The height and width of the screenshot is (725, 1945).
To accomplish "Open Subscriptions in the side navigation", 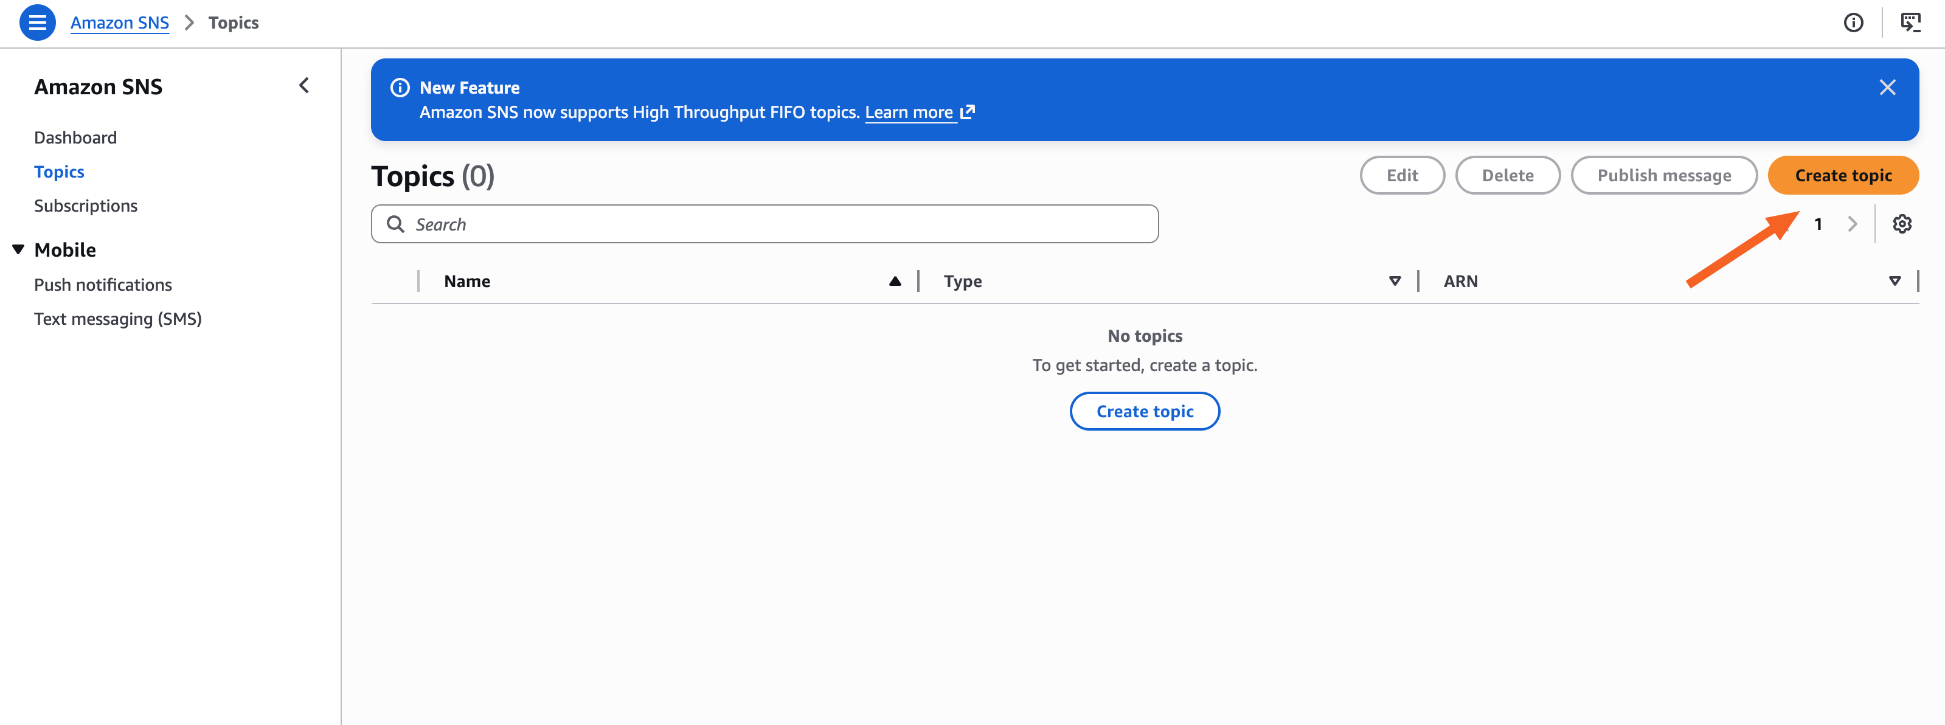I will point(85,206).
